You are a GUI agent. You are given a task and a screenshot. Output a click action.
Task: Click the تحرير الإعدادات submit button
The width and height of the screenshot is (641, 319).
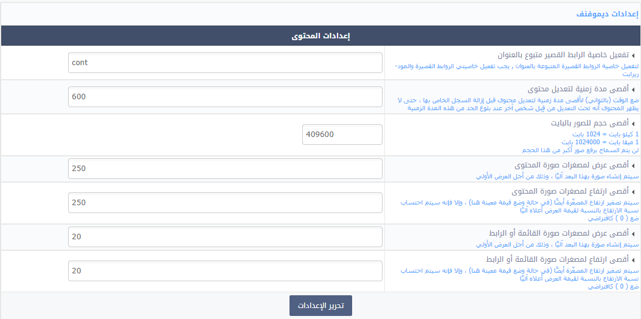tap(320, 306)
